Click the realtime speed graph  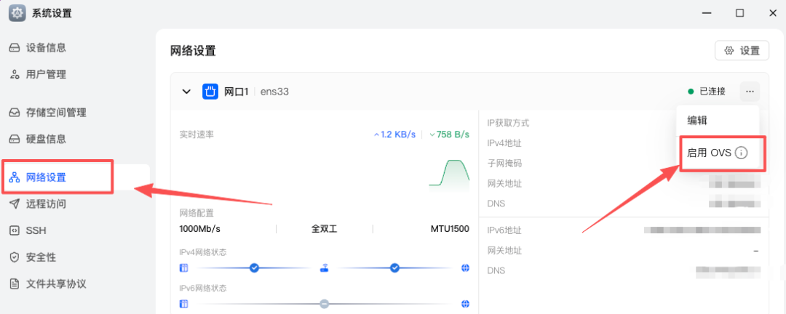click(x=448, y=173)
